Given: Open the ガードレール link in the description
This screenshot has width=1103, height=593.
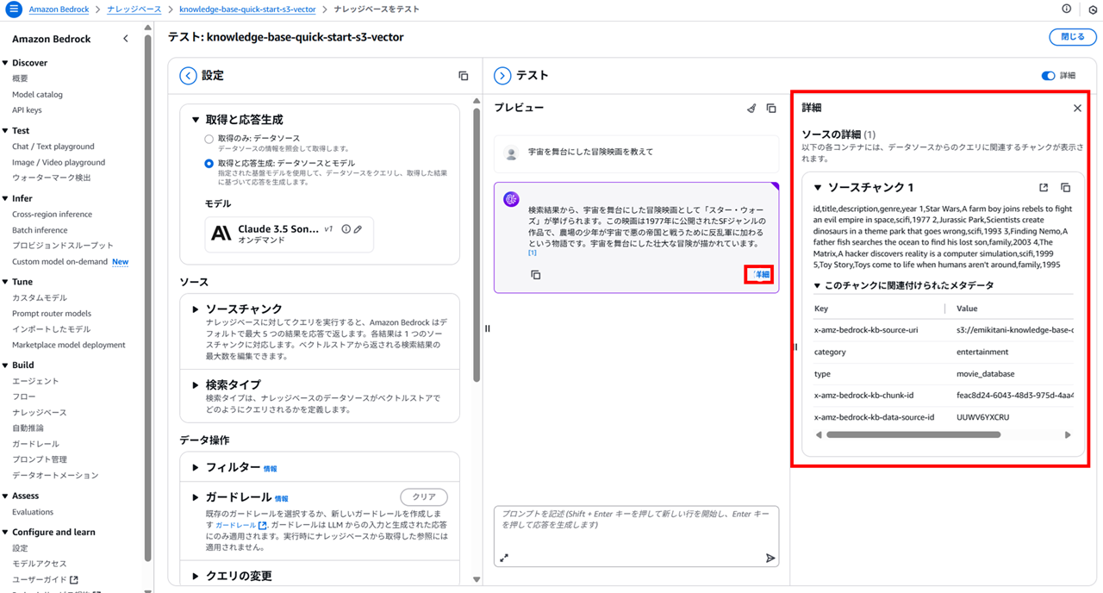Looking at the screenshot, I should 240,525.
